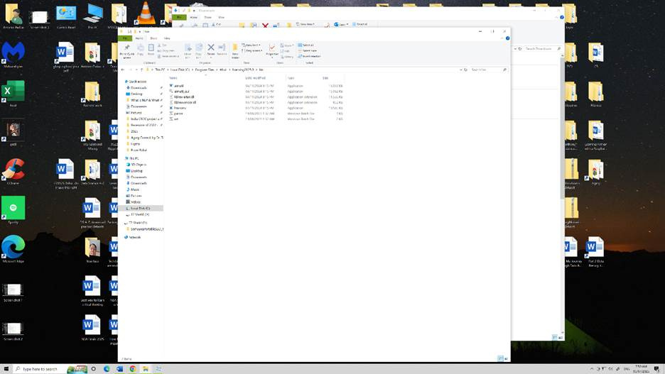665x374 pixels.
Task: Click the Search Downloads box in back window
Action: 543,49
